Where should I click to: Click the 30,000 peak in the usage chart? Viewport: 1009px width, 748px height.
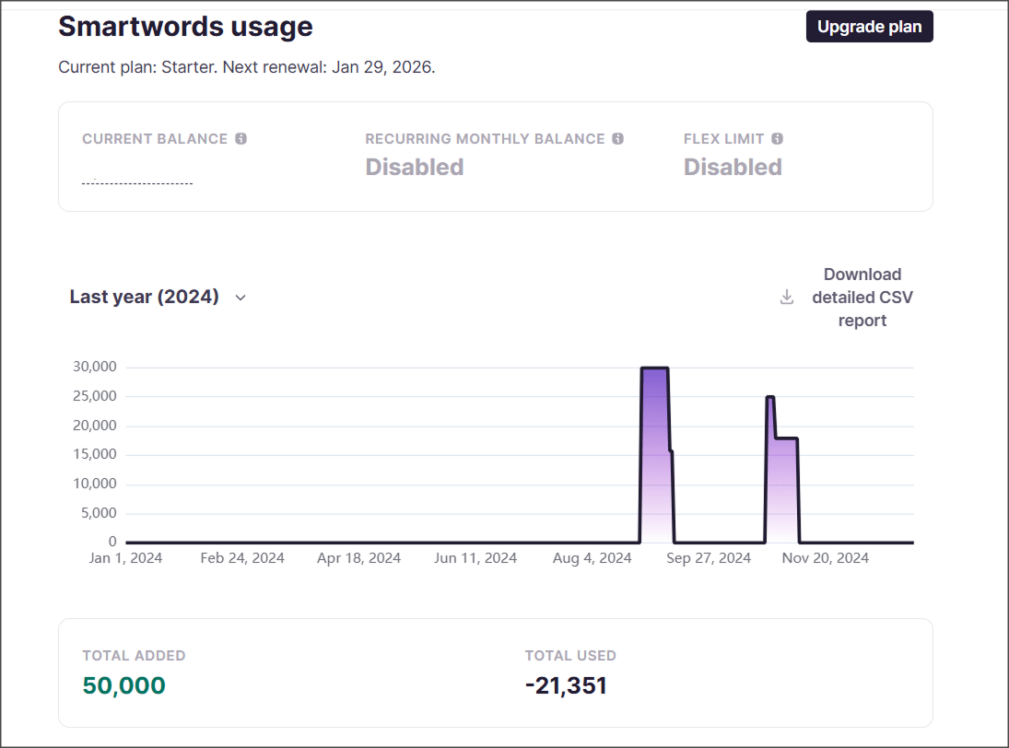point(654,368)
